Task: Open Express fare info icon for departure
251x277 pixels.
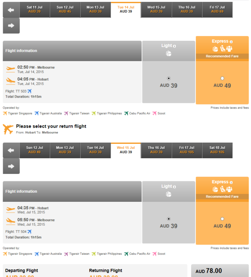Action: [x=231, y=42]
